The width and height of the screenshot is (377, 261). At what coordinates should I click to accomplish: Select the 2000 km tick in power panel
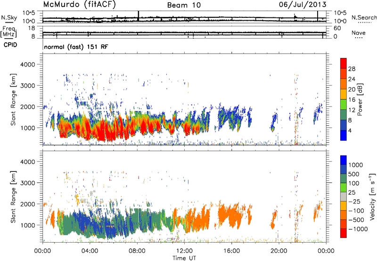click(27, 106)
